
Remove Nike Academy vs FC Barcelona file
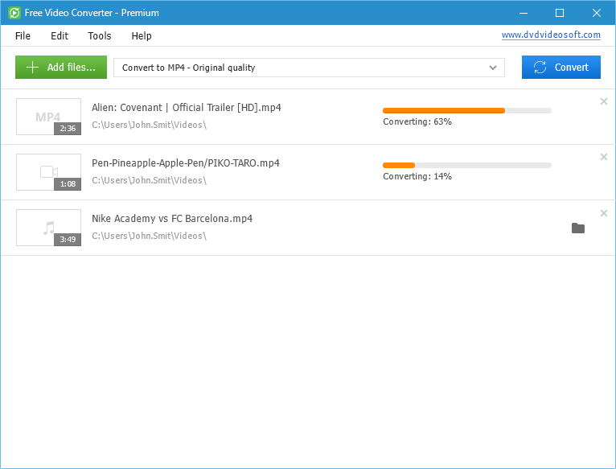click(603, 212)
